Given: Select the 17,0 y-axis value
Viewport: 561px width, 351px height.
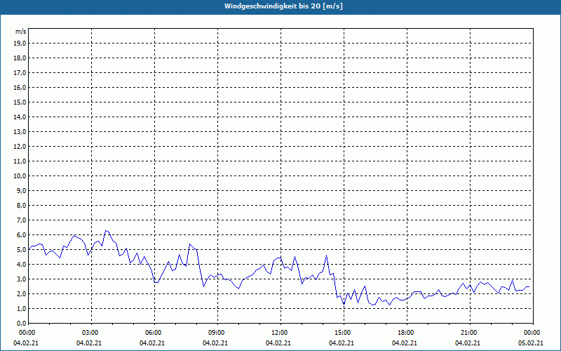Looking at the screenshot, I should tap(20, 73).
